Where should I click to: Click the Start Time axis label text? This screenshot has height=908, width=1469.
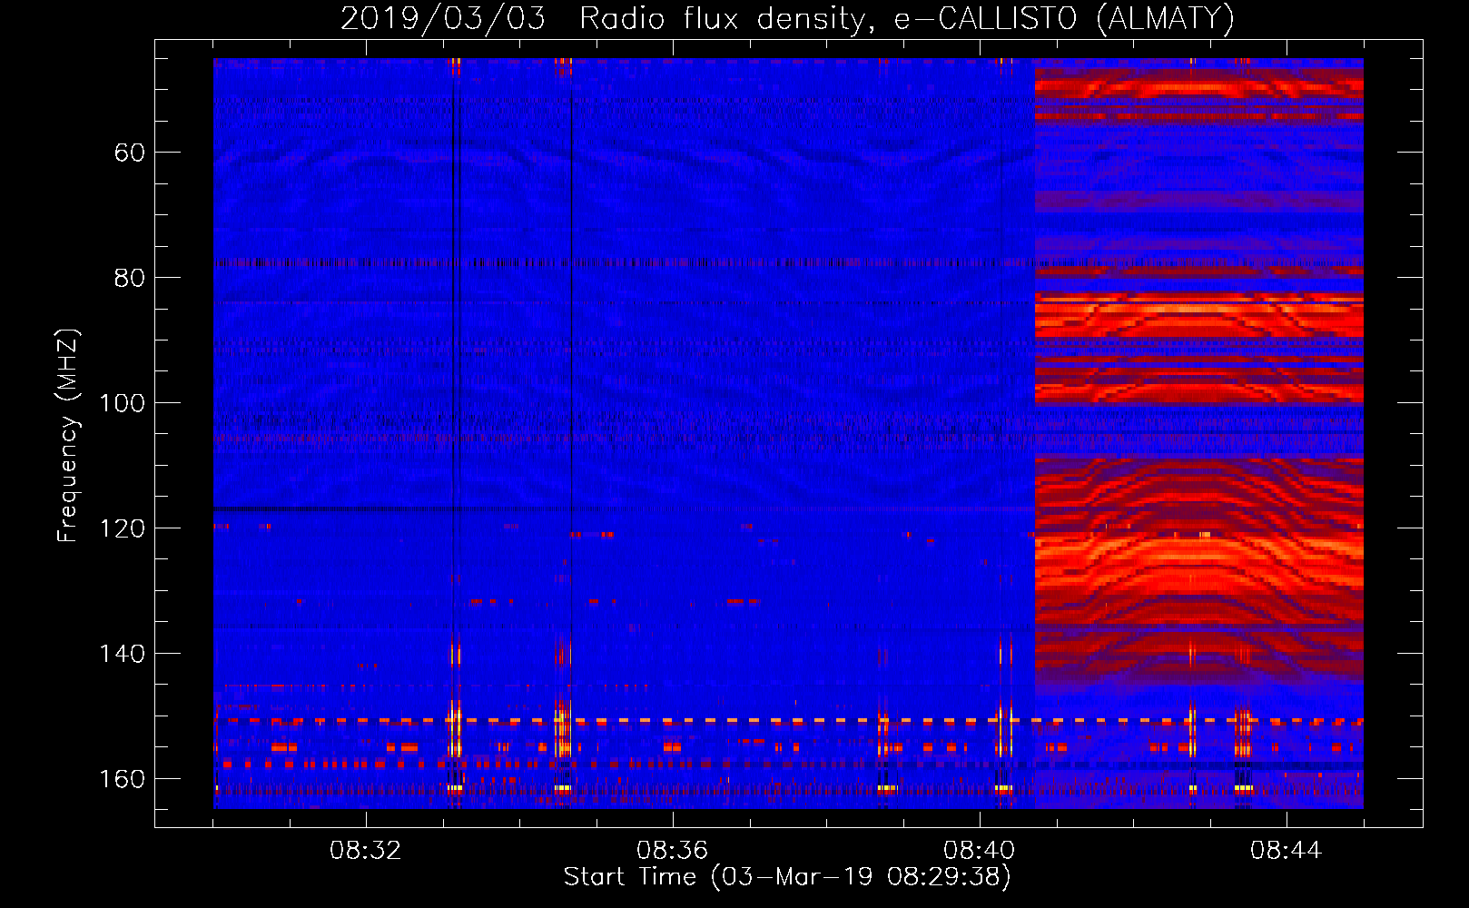point(787,877)
